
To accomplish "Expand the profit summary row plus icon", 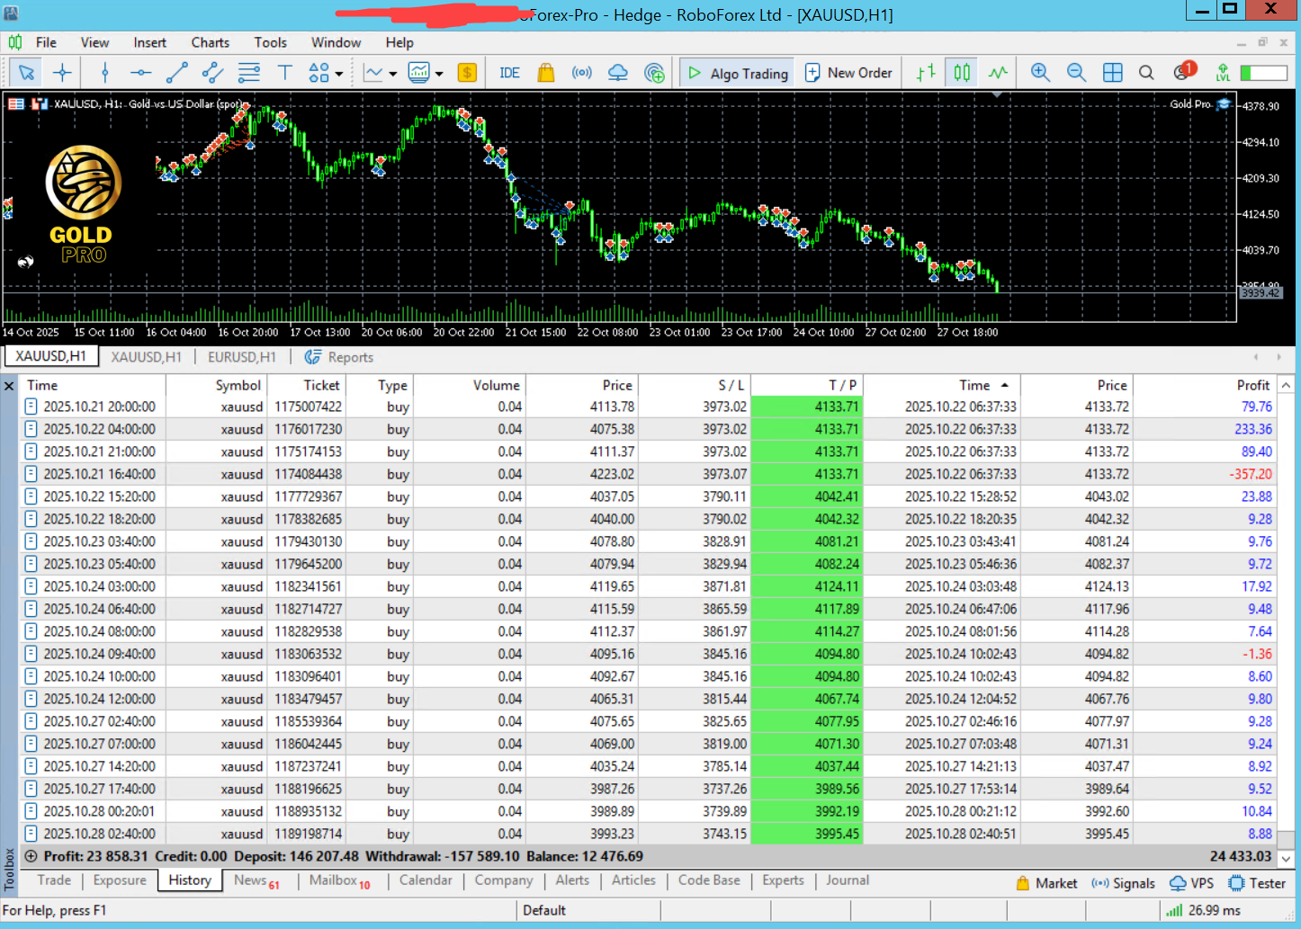I will click(x=31, y=856).
